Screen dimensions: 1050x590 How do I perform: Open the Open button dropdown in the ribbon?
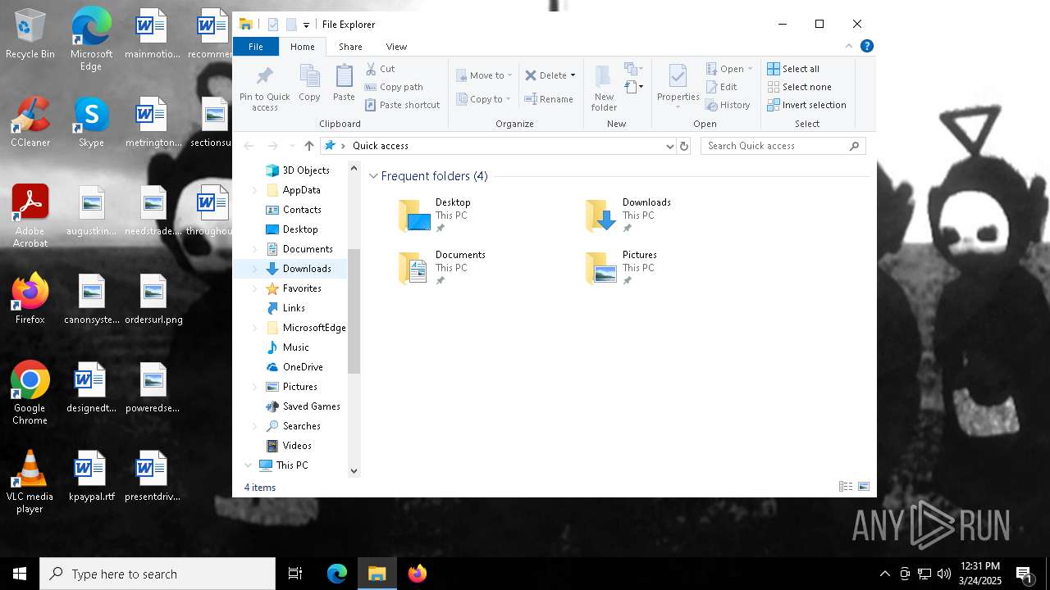point(750,69)
